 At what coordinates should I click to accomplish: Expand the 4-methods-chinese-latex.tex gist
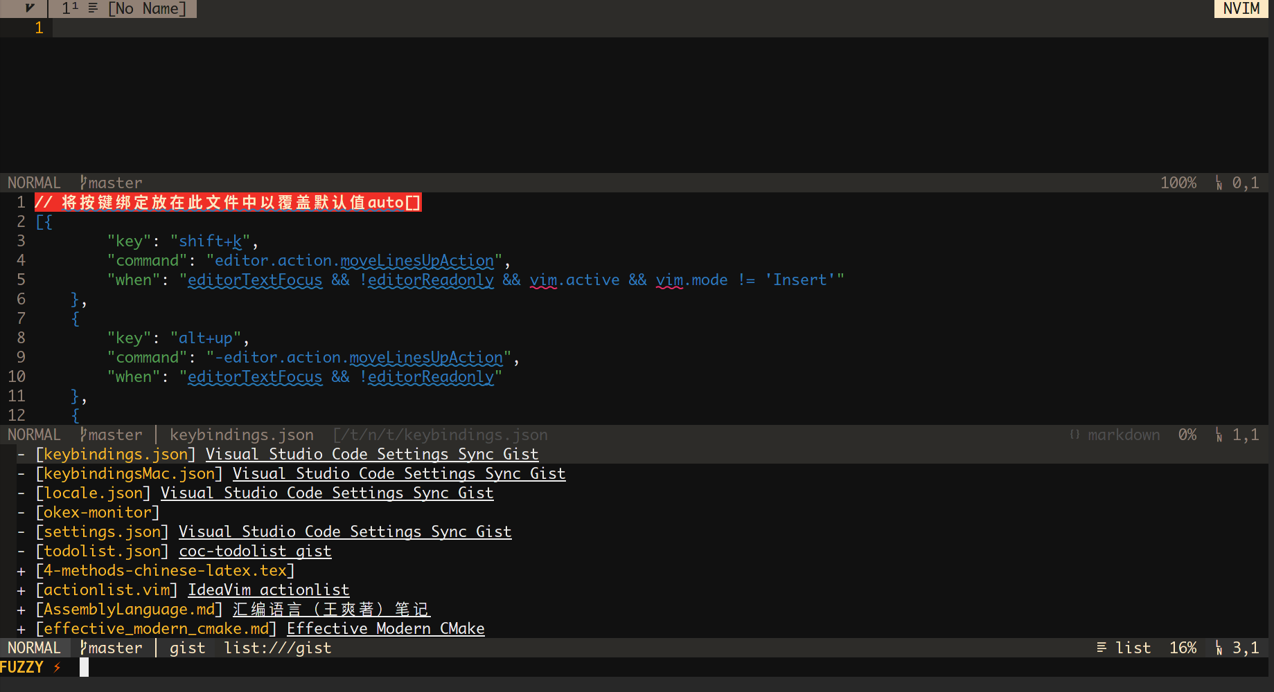[x=21, y=571]
